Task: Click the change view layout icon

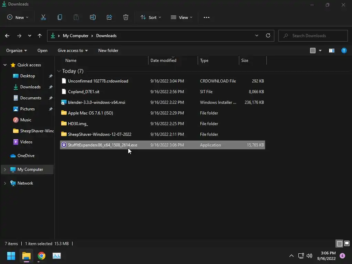Action: pyautogui.click(x=313, y=51)
